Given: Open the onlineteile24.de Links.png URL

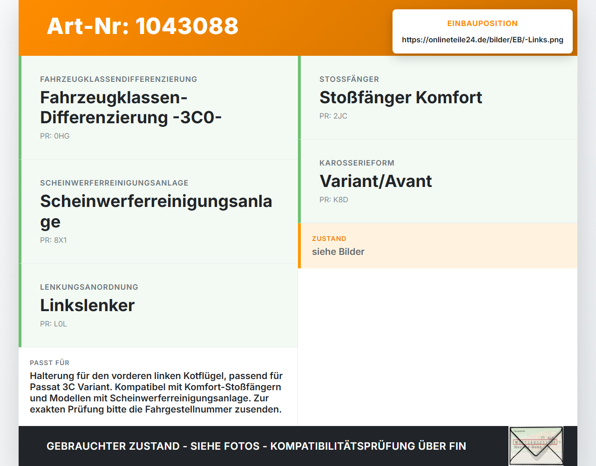Looking at the screenshot, I should [x=482, y=40].
